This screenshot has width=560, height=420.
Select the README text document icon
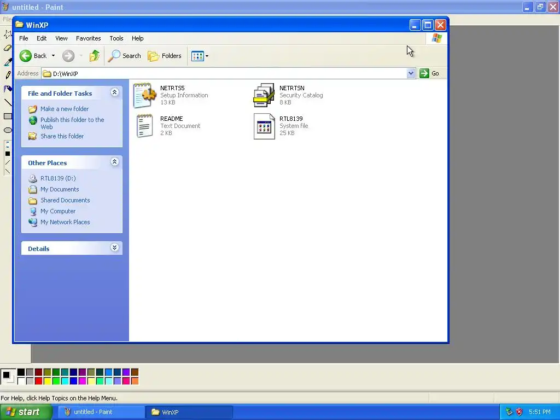pyautogui.click(x=144, y=126)
